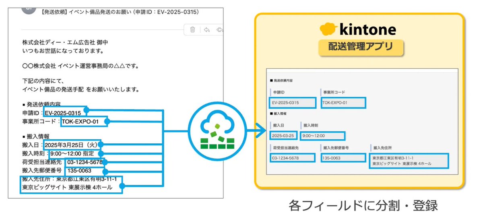Click the email text 2025年3月25日（火）
The image size is (483, 222).
[71, 145]
